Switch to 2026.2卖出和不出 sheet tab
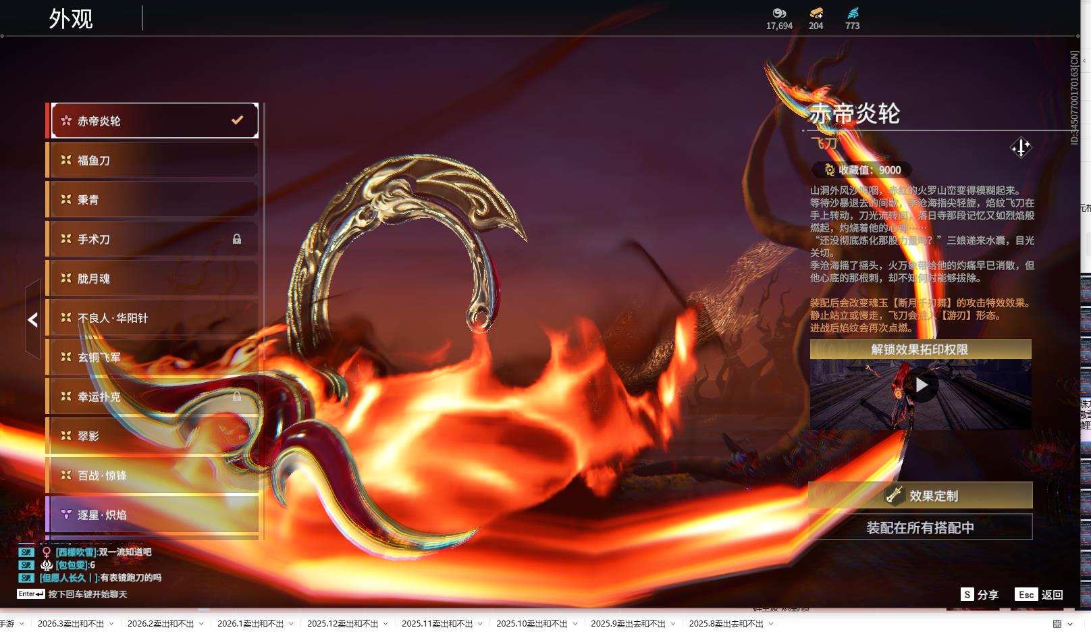The height and width of the screenshot is (634, 1091). [161, 624]
